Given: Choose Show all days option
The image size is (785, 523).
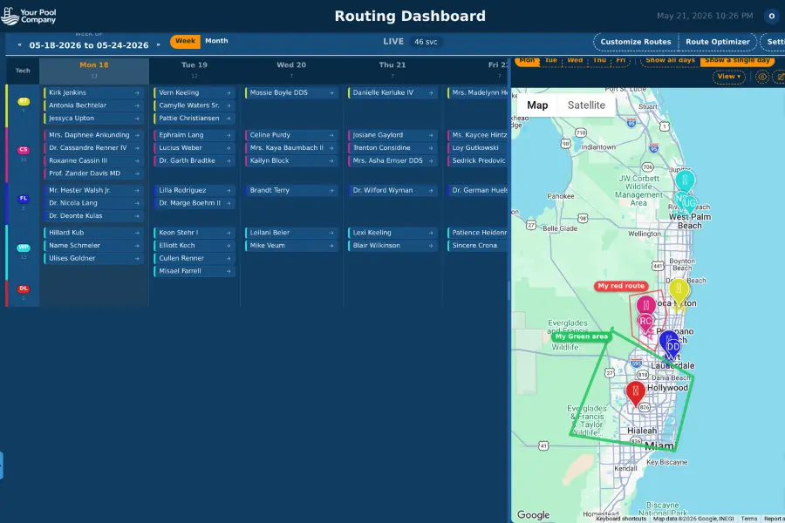Looking at the screenshot, I should click(670, 60).
